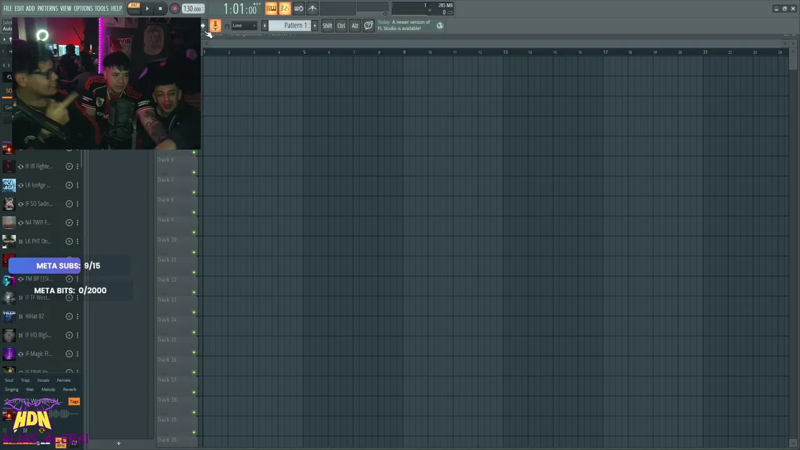This screenshot has width=800, height=450.
Task: Click the Shift button
Action: click(327, 26)
